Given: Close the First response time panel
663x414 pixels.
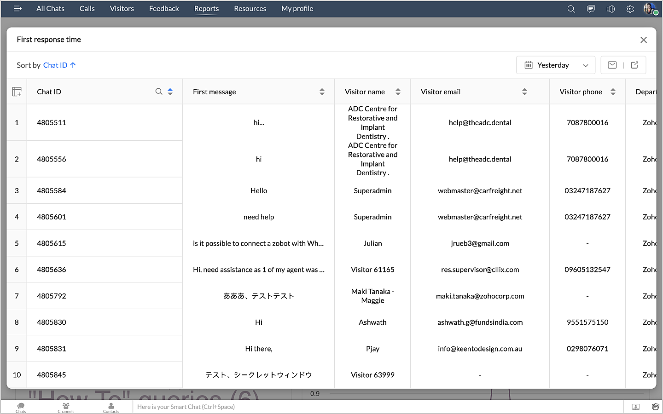Looking at the screenshot, I should [644, 40].
